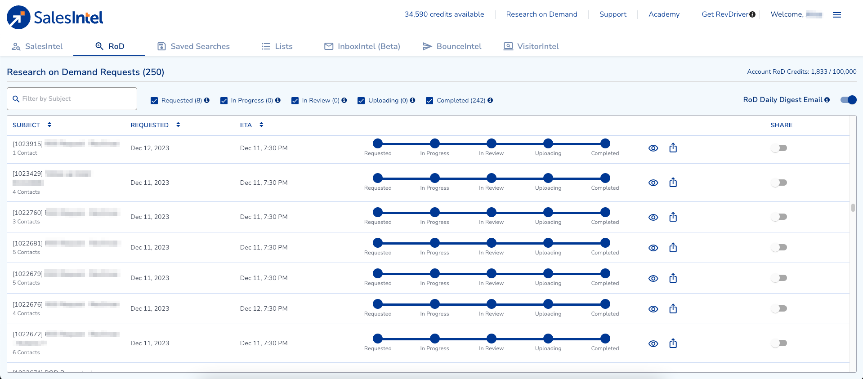Open the BounceIntel tab
The width and height of the screenshot is (863, 379).
(452, 46)
